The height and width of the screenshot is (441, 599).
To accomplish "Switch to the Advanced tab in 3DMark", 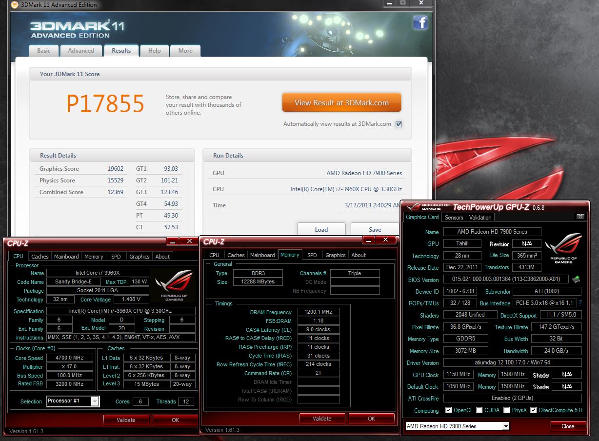I will (81, 51).
